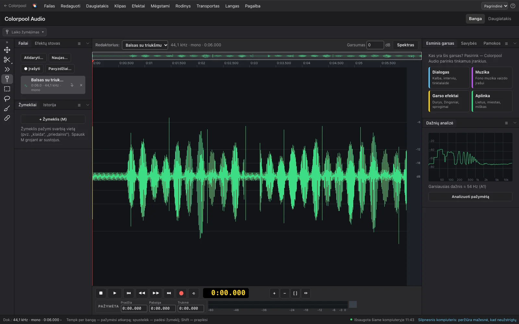Image resolution: width=519 pixels, height=324 pixels.
Task: Select the Lasso selection tool
Action: click(x=7, y=98)
